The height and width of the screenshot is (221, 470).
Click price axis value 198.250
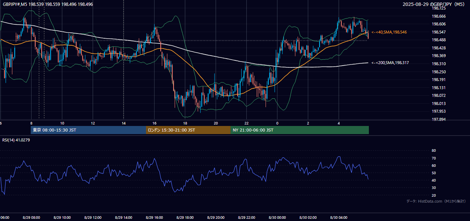439,72
